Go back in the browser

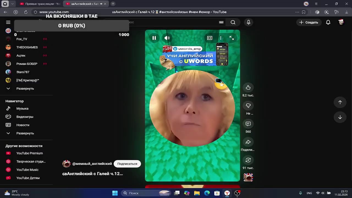pyautogui.click(x=5, y=12)
